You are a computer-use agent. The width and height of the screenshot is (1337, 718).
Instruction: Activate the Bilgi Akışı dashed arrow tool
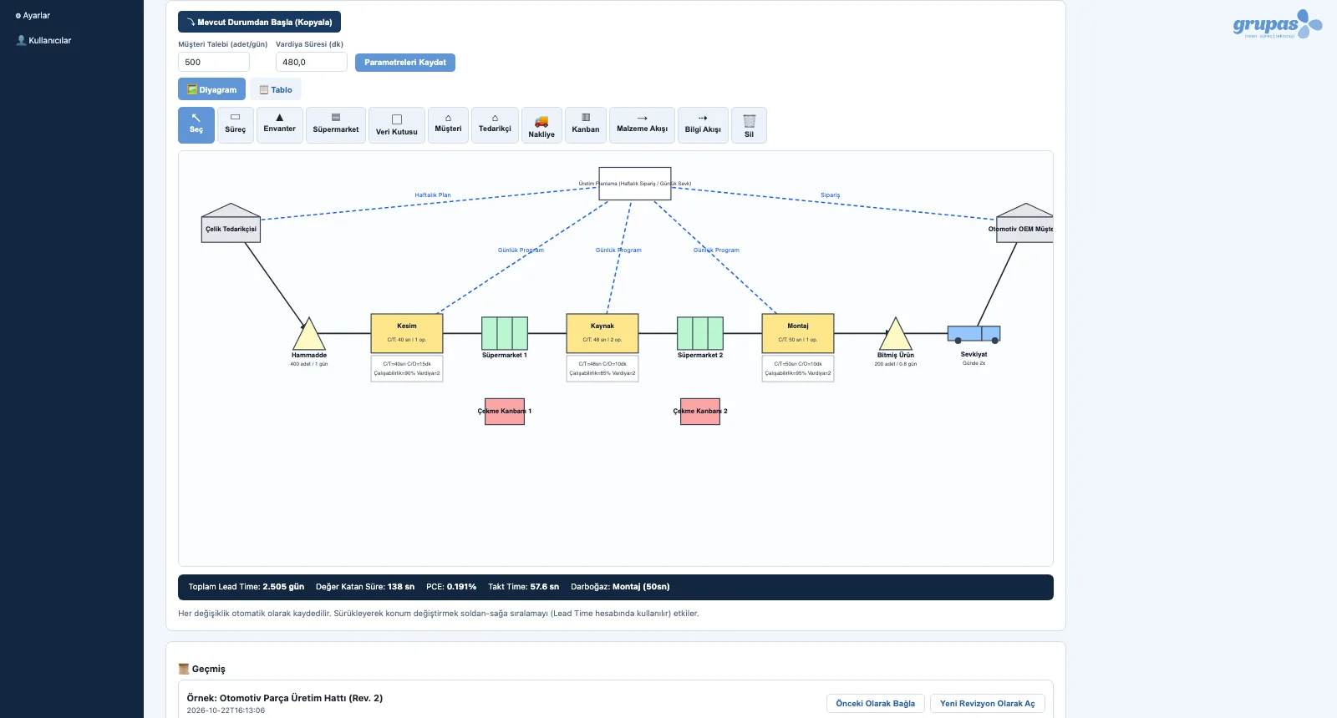coord(703,125)
